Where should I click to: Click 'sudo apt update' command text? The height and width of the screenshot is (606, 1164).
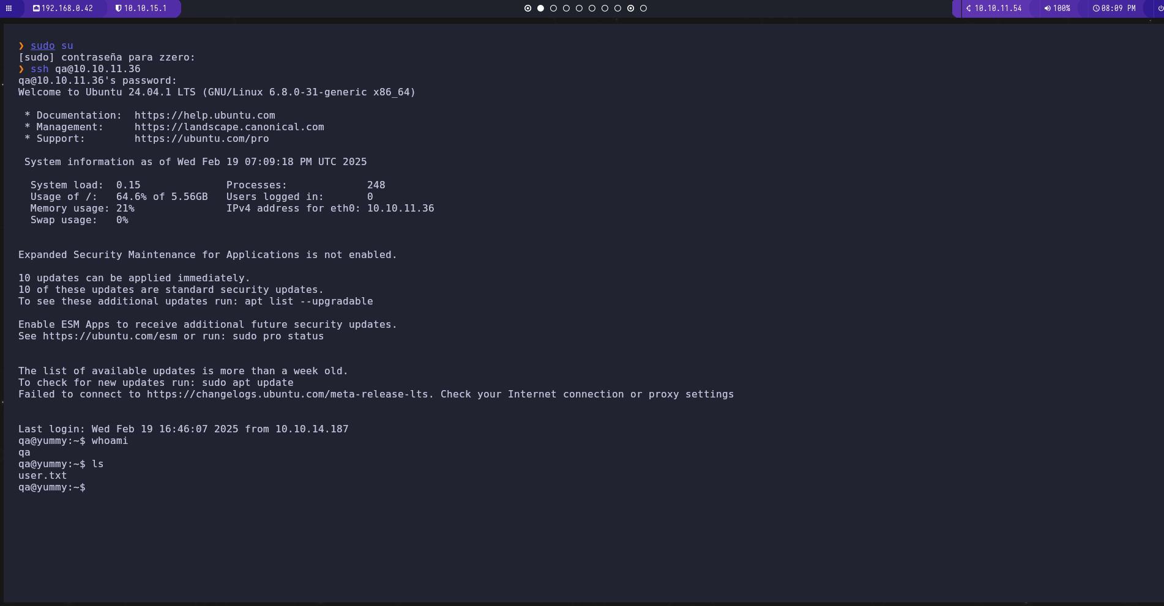(x=248, y=383)
